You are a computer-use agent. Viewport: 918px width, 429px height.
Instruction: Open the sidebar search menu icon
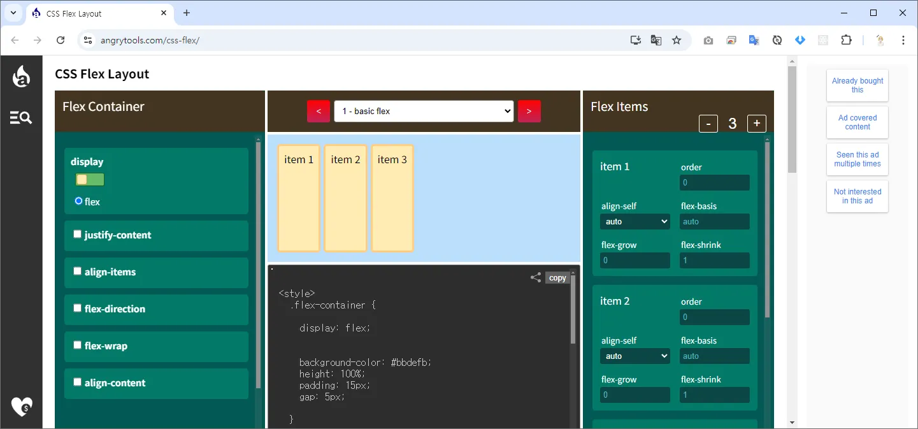pos(21,117)
